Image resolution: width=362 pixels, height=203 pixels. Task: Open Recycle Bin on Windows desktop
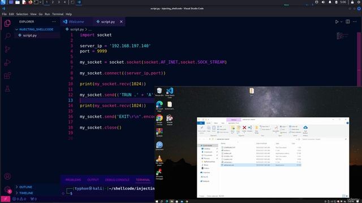point(160,92)
